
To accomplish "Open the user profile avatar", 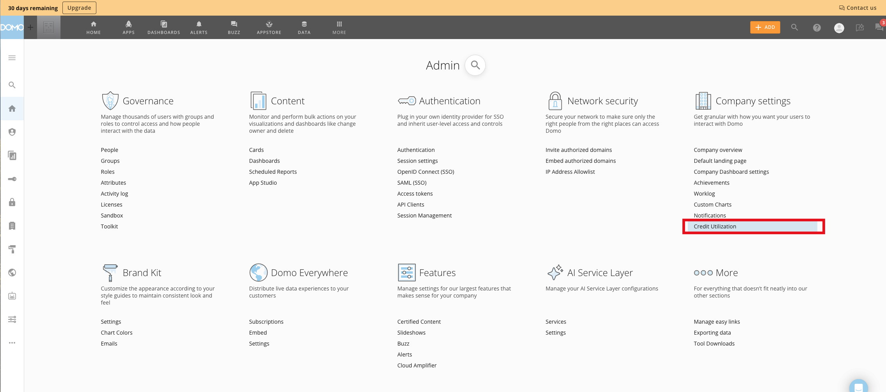I will 839,28.
